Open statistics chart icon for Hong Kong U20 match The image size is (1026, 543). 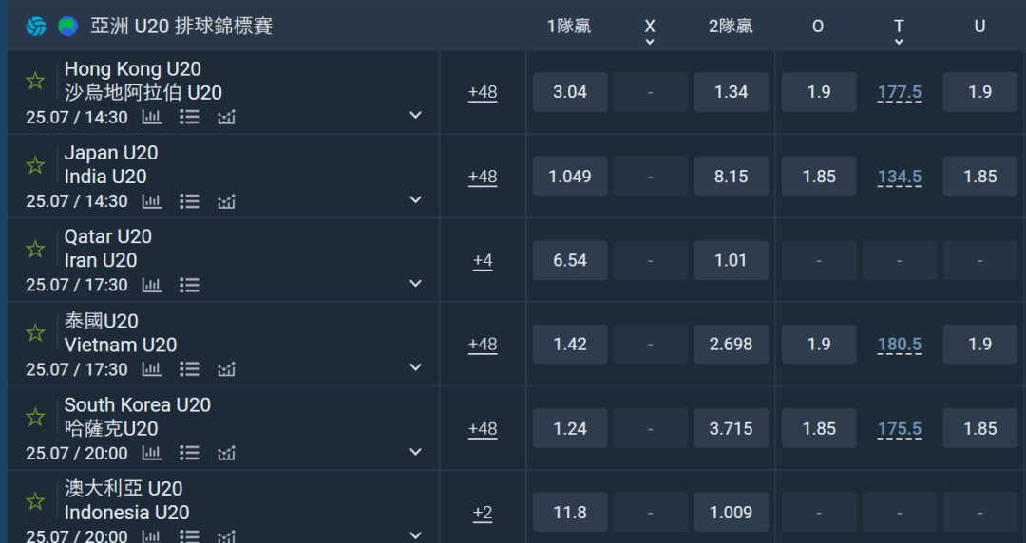[x=152, y=117]
